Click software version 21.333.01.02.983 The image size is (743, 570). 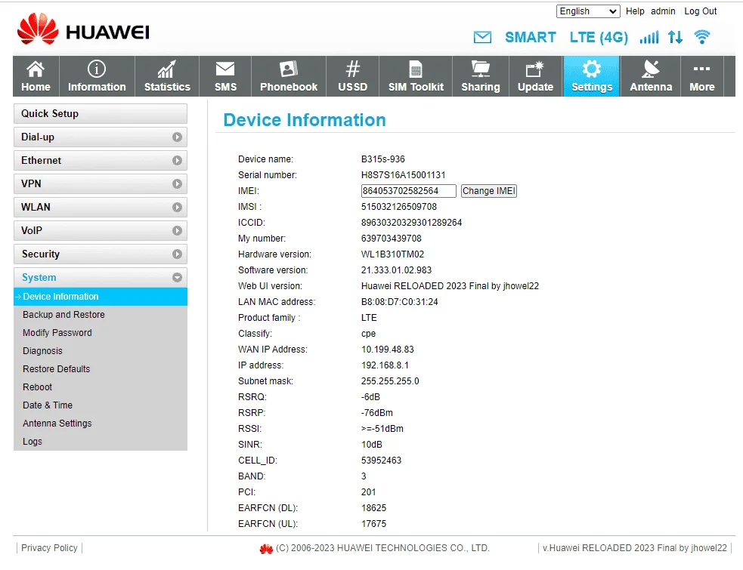(396, 270)
